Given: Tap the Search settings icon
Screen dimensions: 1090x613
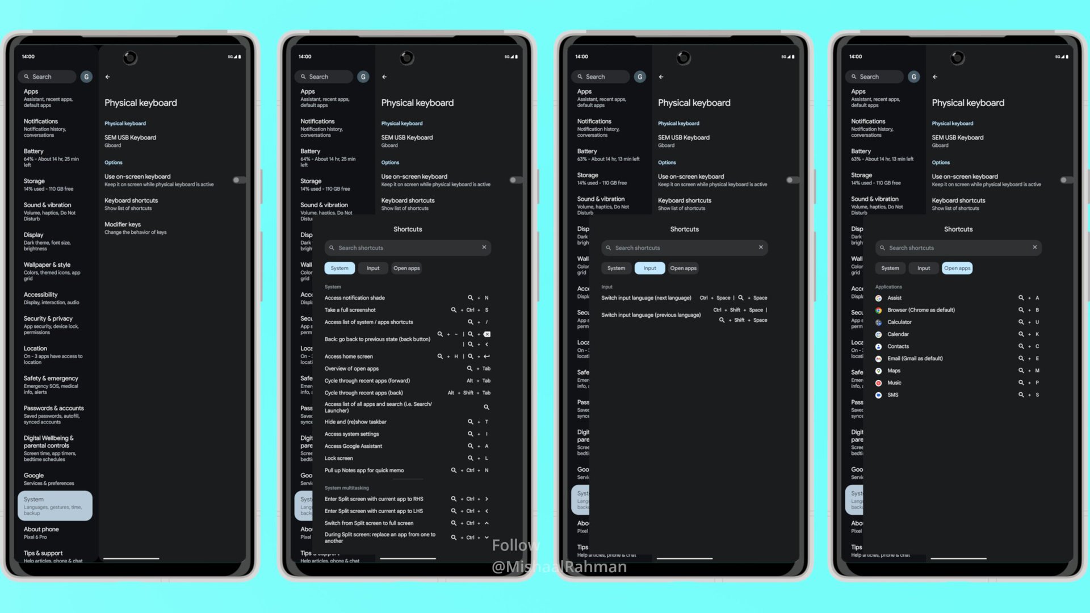Looking at the screenshot, I should point(28,77).
